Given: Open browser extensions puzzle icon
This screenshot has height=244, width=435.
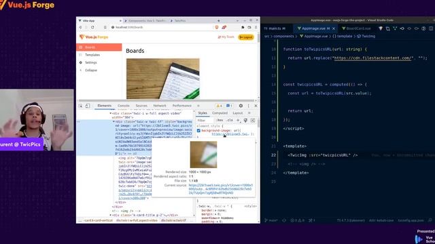Looking at the screenshot, I should pyautogui.click(x=243, y=27).
